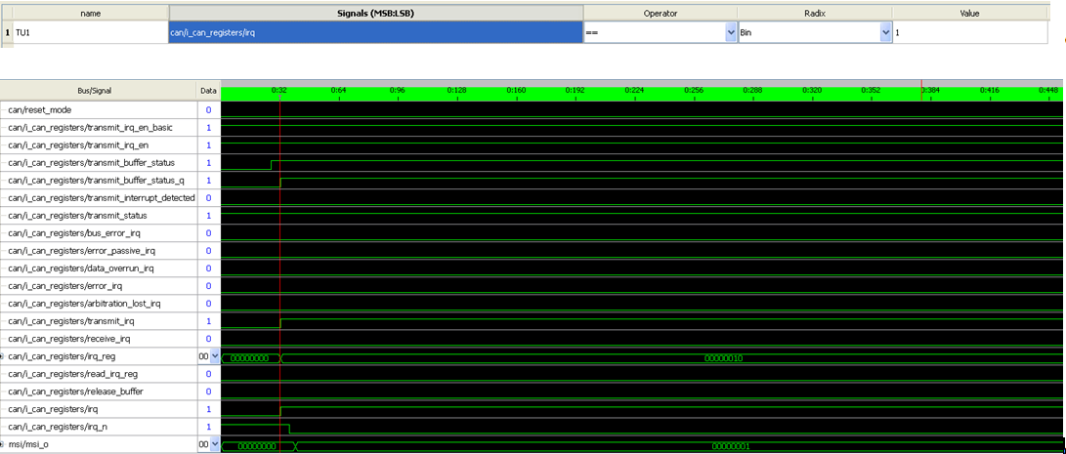Click the 00000010 value in irq_reg waveform
This screenshot has height=454, width=1066.
click(723, 358)
